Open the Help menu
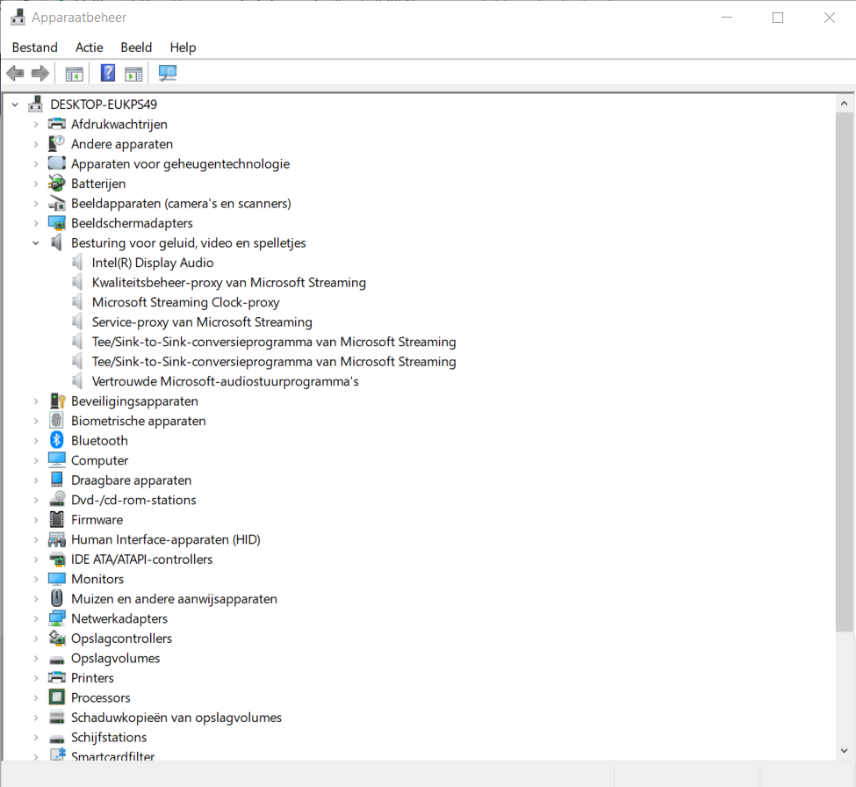 [183, 47]
